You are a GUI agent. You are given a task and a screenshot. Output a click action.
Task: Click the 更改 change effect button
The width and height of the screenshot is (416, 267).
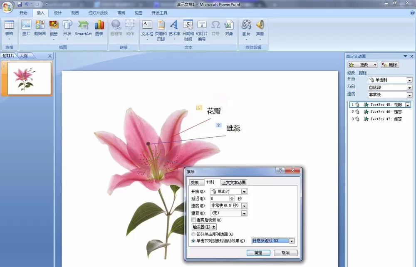362,65
